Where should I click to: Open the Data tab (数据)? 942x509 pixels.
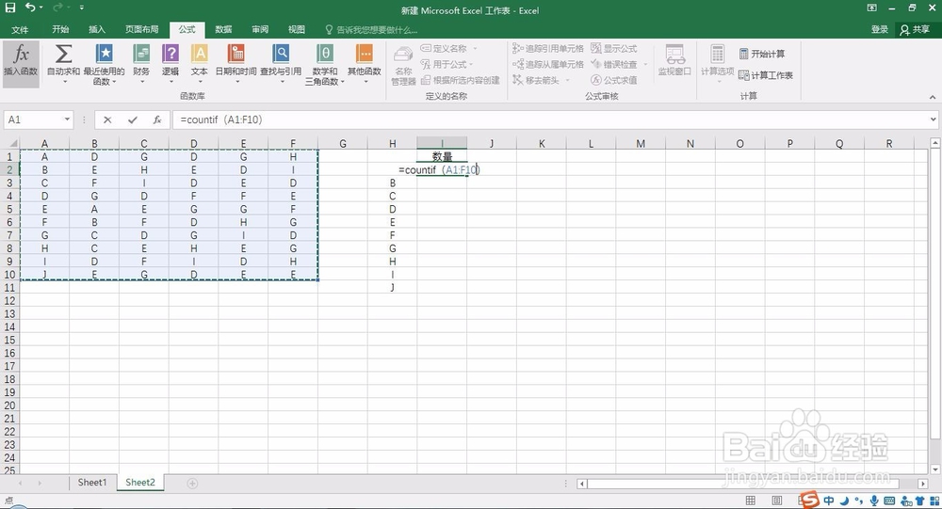coord(223,29)
